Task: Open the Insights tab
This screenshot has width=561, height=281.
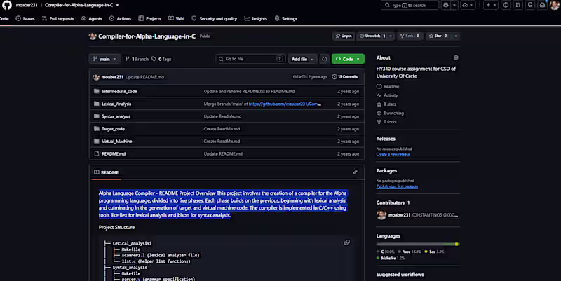Action: coord(256,19)
